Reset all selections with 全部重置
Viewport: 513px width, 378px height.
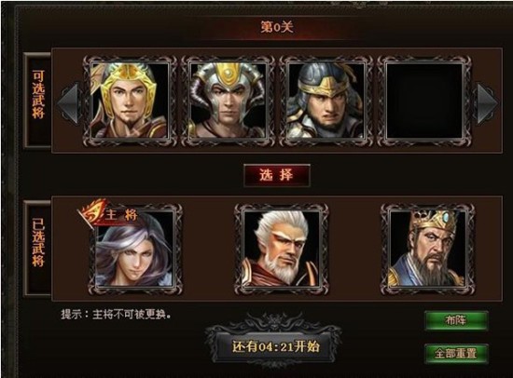[x=456, y=354]
